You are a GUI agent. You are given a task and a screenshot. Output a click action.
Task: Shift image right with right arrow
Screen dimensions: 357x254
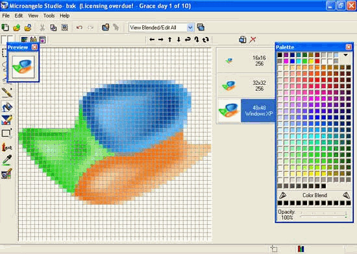pyautogui.click(x=161, y=40)
